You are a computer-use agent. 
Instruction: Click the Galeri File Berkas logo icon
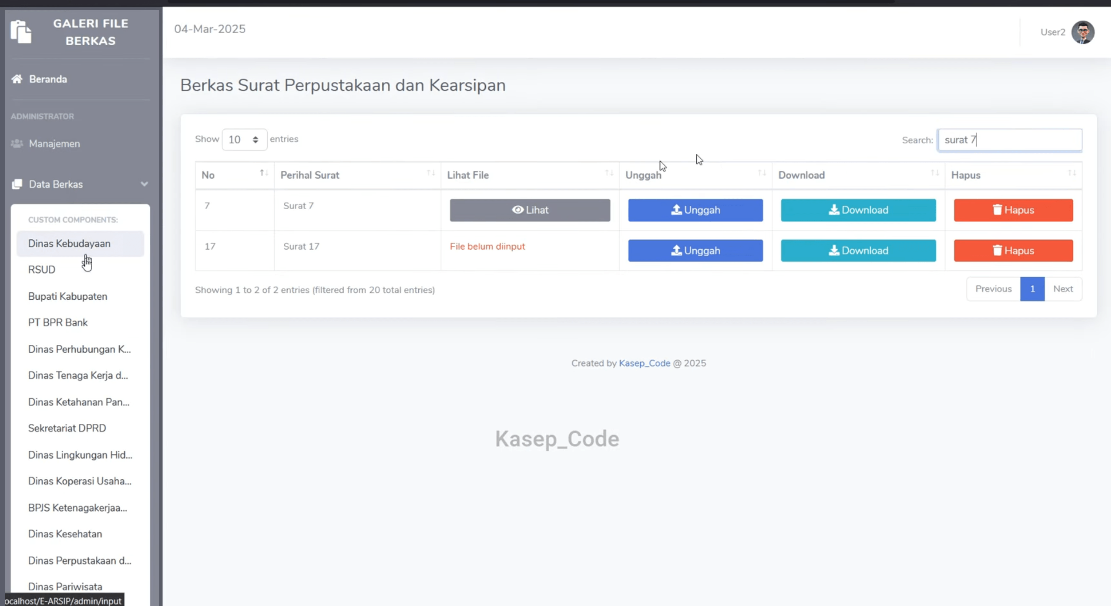click(x=21, y=32)
